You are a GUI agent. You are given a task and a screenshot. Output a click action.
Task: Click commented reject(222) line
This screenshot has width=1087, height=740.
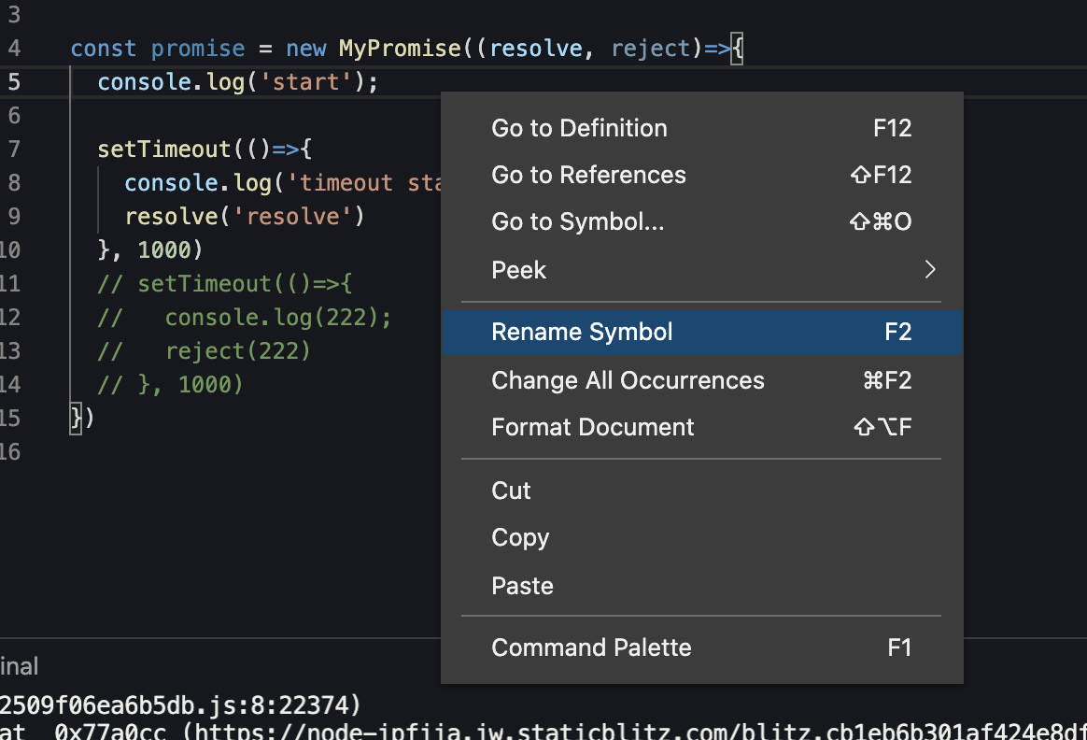(x=205, y=351)
